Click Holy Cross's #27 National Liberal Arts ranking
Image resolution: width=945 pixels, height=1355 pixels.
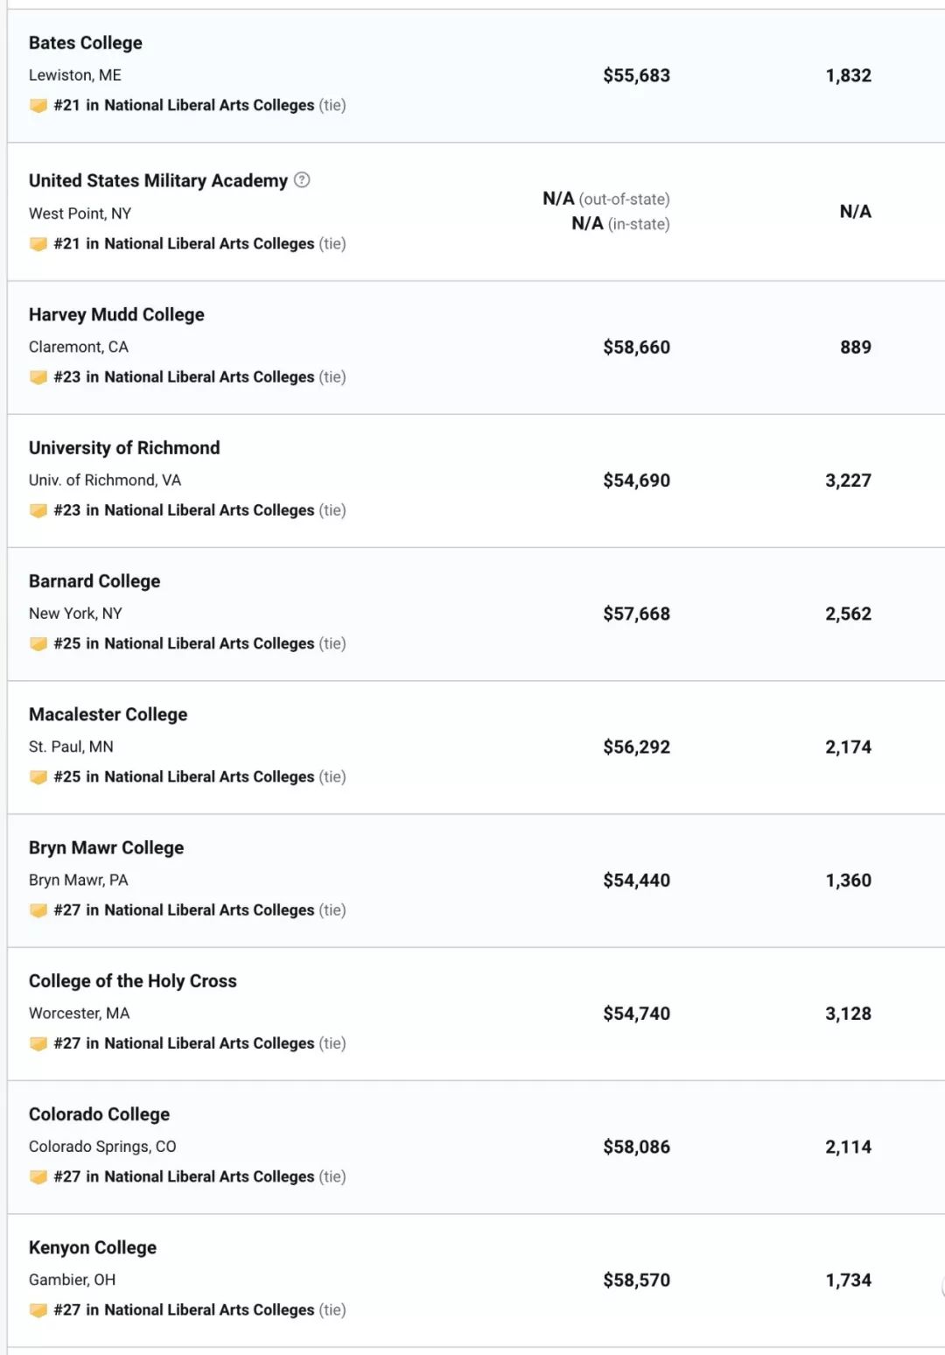click(x=184, y=1043)
